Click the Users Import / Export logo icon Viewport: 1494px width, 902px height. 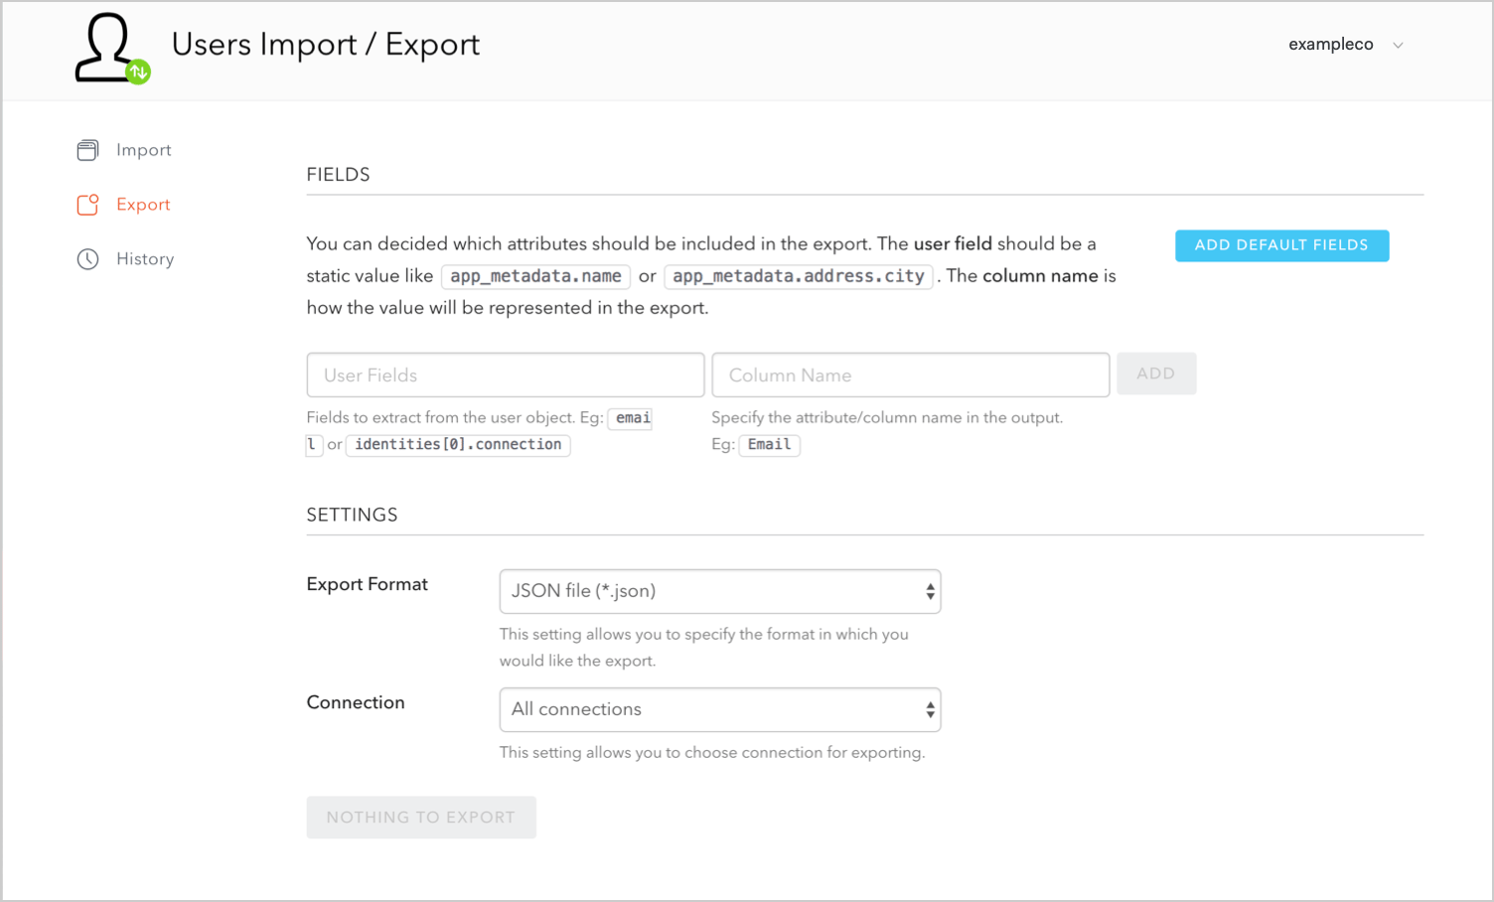(x=112, y=48)
